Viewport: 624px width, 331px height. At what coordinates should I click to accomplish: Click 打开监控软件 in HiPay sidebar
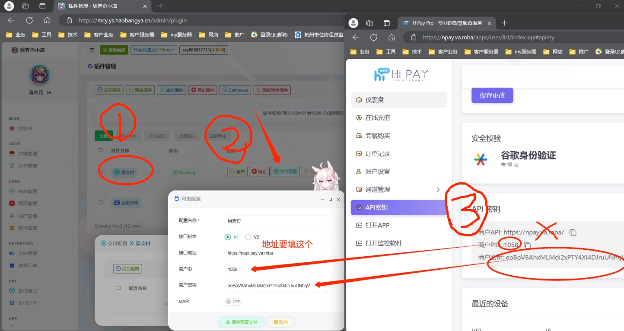tap(398, 243)
